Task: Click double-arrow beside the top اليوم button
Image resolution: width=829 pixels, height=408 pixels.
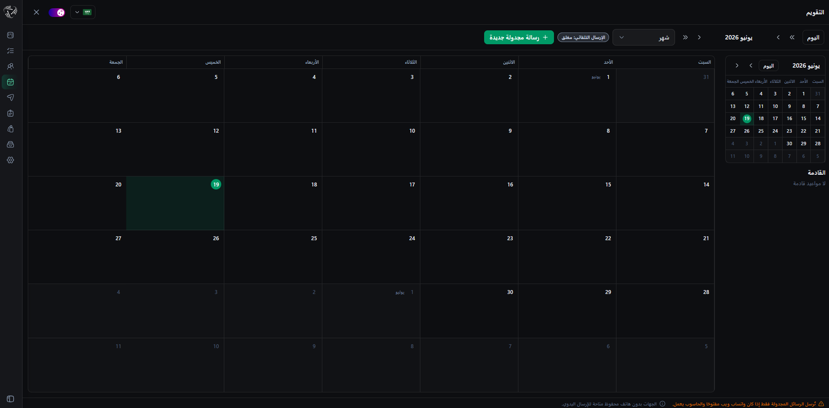Action: [x=792, y=37]
